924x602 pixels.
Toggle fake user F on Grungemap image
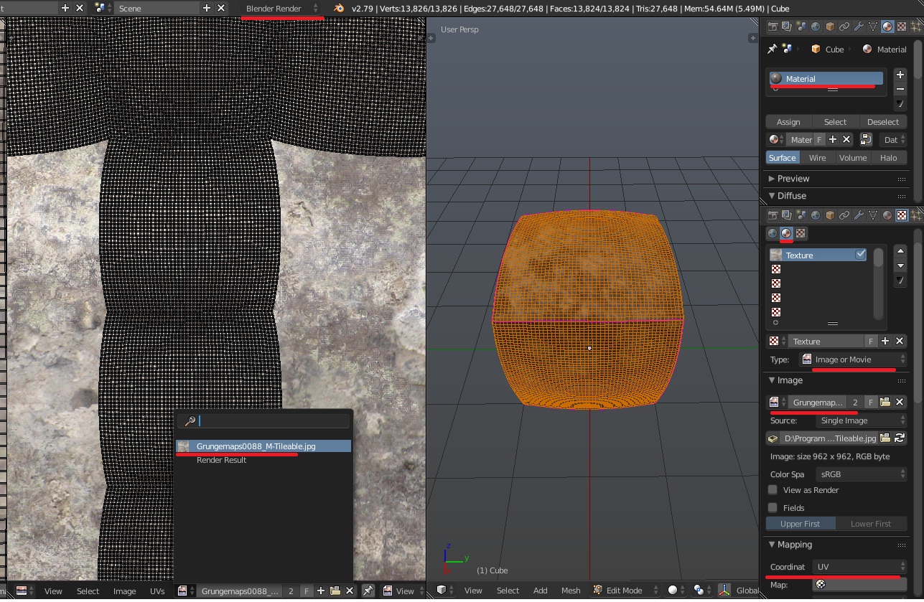tap(870, 403)
